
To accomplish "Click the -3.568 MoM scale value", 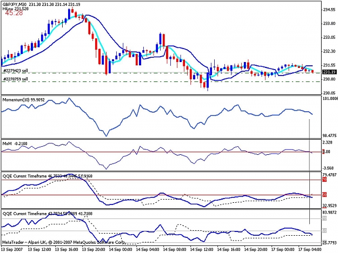I will tap(328, 168).
